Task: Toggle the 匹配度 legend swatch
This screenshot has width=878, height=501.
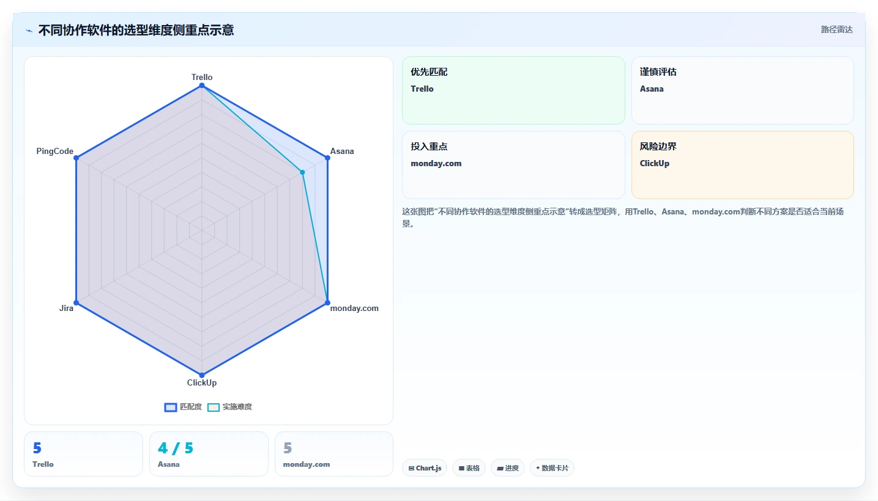Action: (x=171, y=407)
